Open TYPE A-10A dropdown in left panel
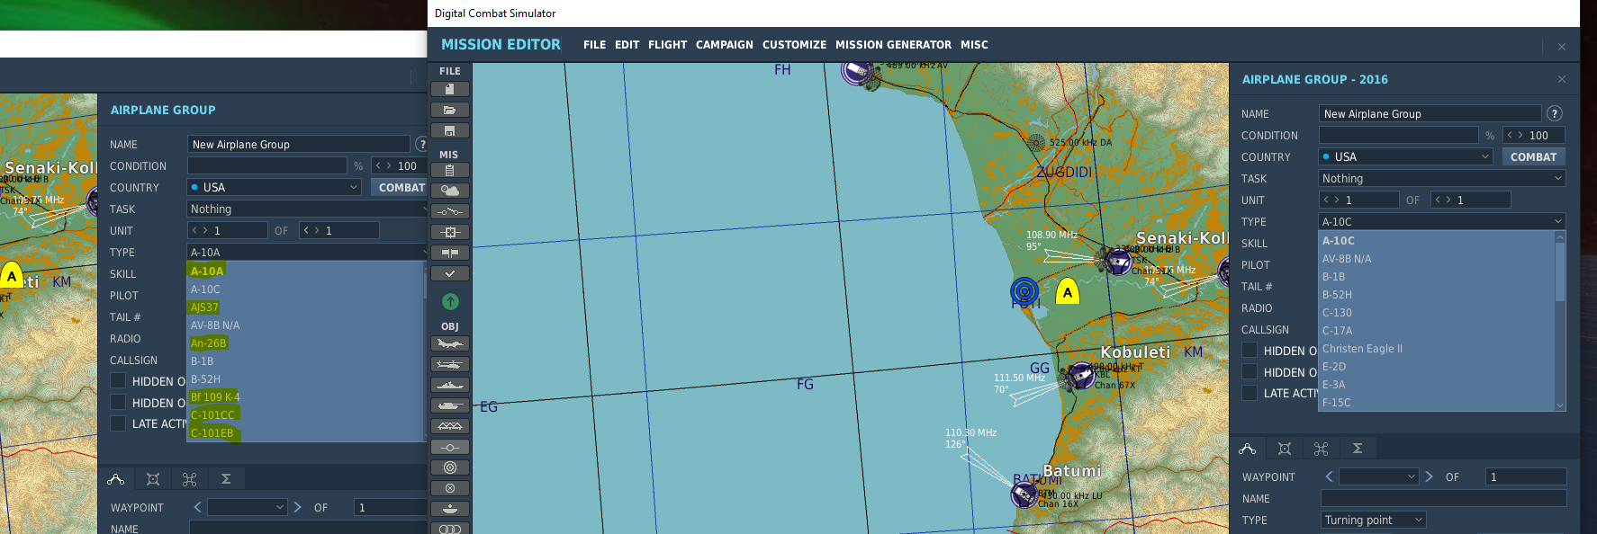This screenshot has width=1597, height=534. (x=307, y=253)
